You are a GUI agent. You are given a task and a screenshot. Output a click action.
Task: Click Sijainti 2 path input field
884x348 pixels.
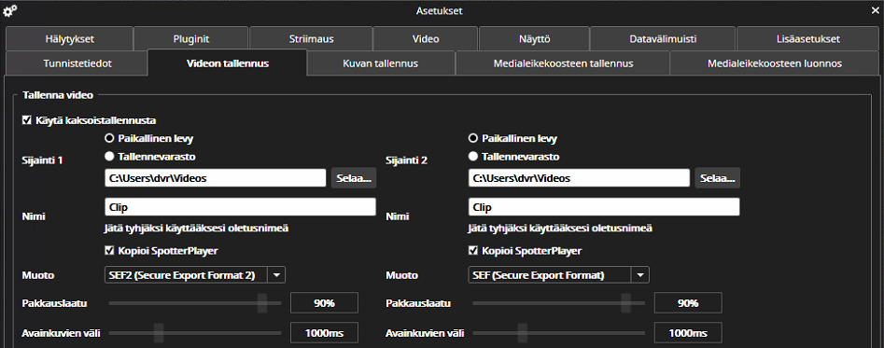[579, 178]
